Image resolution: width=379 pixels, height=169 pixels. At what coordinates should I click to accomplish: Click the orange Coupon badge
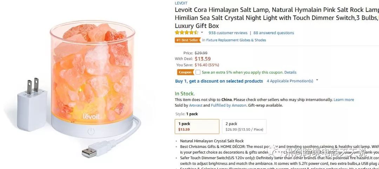185,72
